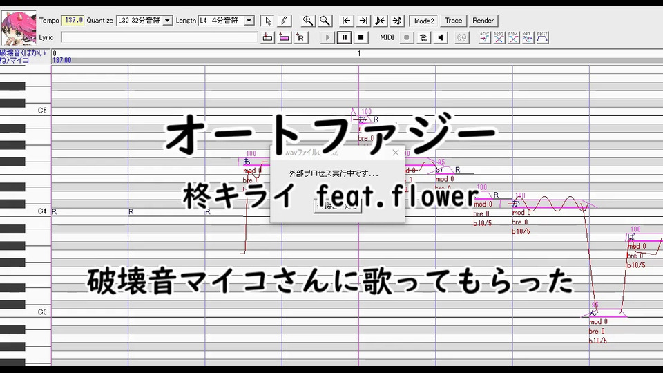Click the Lyric input field
Screen dimensions: 663x373
pyautogui.click(x=159, y=37)
